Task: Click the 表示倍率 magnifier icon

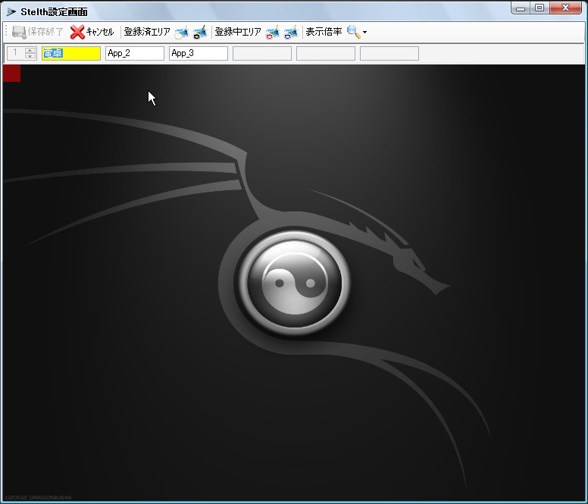Action: click(x=353, y=33)
